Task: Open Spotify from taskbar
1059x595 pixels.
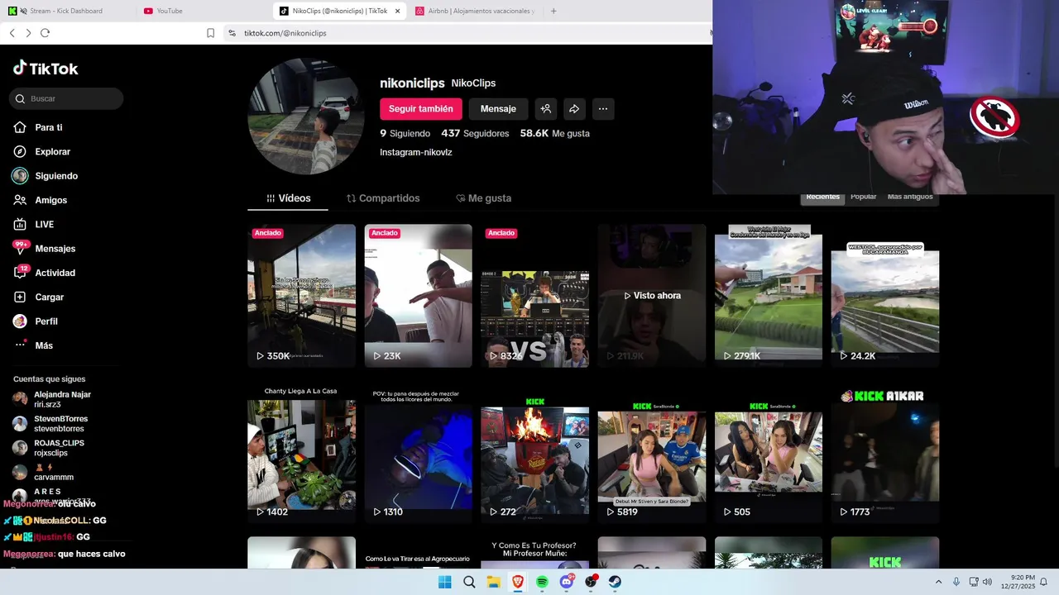Action: click(542, 582)
